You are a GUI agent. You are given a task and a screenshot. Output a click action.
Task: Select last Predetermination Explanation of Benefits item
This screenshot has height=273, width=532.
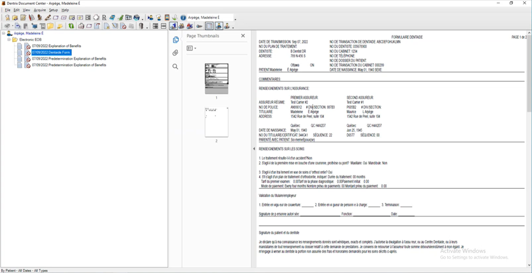69,65
